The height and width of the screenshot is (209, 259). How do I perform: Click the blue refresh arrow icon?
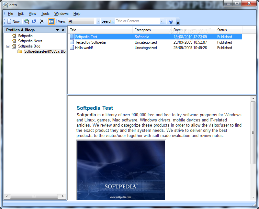[34, 21]
